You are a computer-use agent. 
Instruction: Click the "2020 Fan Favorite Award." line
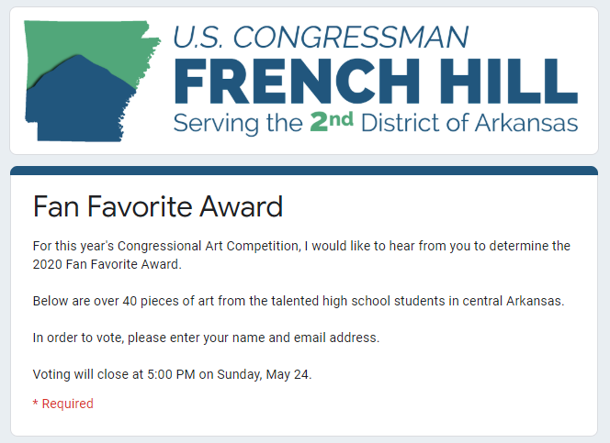(107, 265)
